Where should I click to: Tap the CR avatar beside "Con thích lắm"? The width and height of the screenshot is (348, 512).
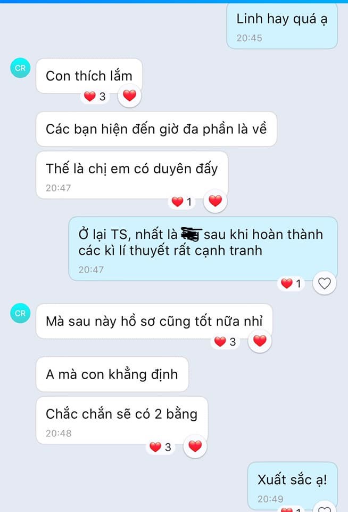coord(20,68)
